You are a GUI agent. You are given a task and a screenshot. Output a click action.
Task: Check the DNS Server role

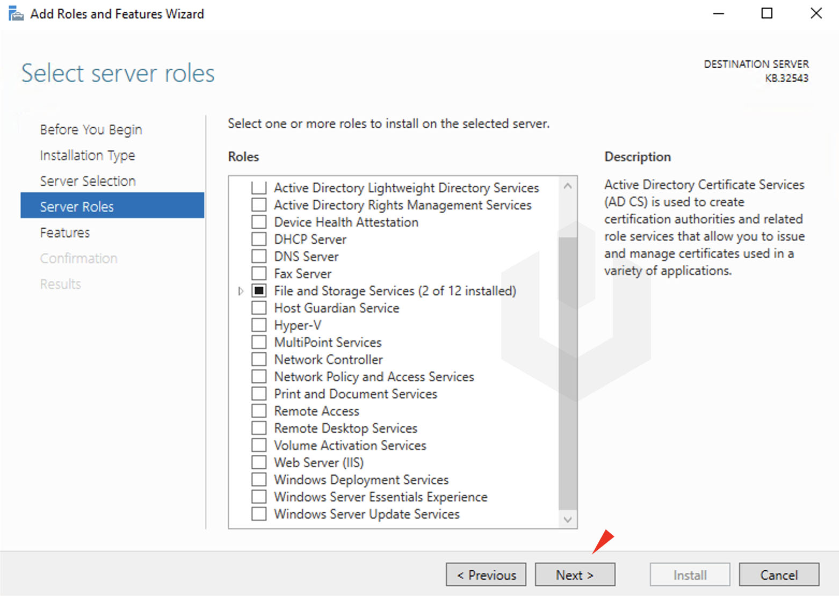259,256
